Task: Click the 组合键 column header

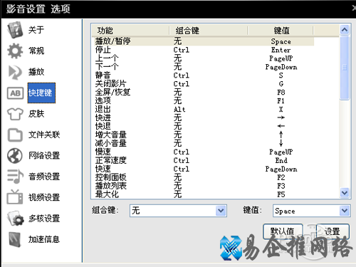Action: 209,31
